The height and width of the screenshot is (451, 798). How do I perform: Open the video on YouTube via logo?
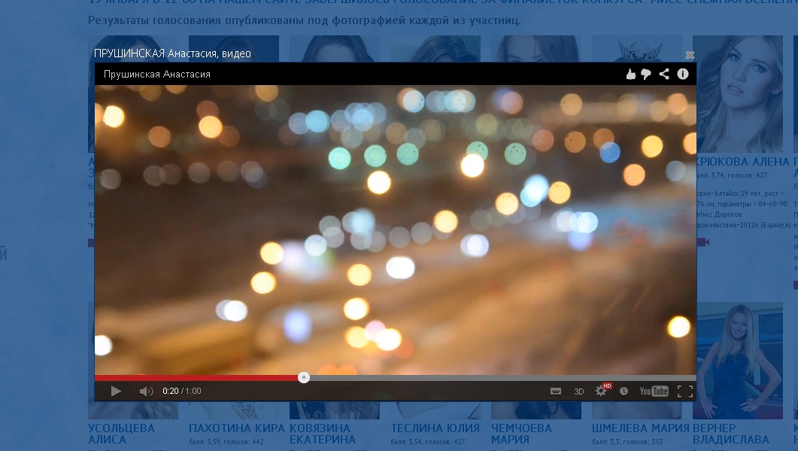pos(654,392)
